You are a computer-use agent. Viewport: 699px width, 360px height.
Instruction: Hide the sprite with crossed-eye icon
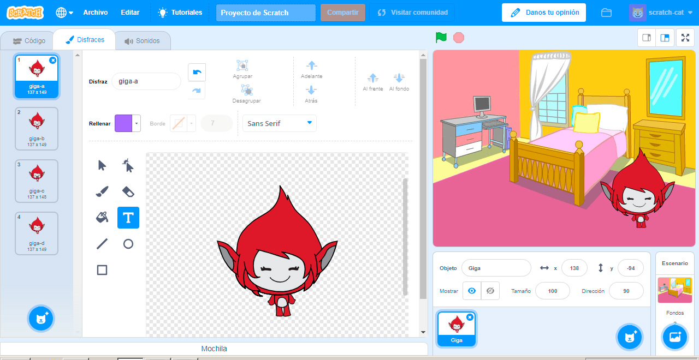click(490, 291)
